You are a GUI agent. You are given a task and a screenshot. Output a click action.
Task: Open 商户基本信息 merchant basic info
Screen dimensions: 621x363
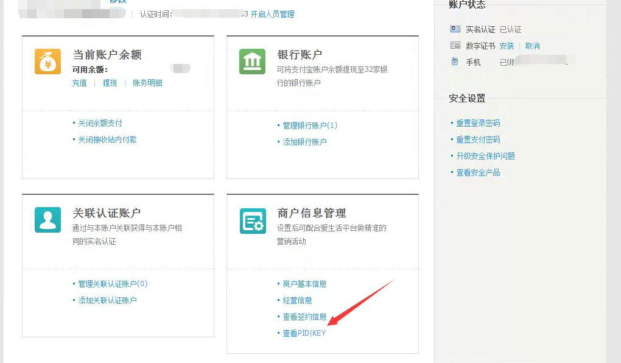point(304,284)
